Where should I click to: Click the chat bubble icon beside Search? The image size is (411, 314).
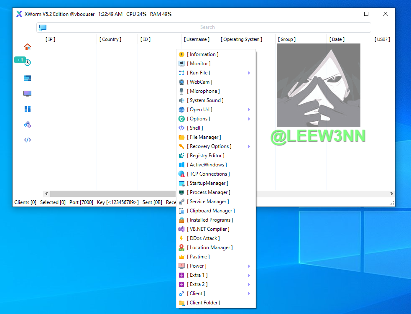pyautogui.click(x=43, y=28)
